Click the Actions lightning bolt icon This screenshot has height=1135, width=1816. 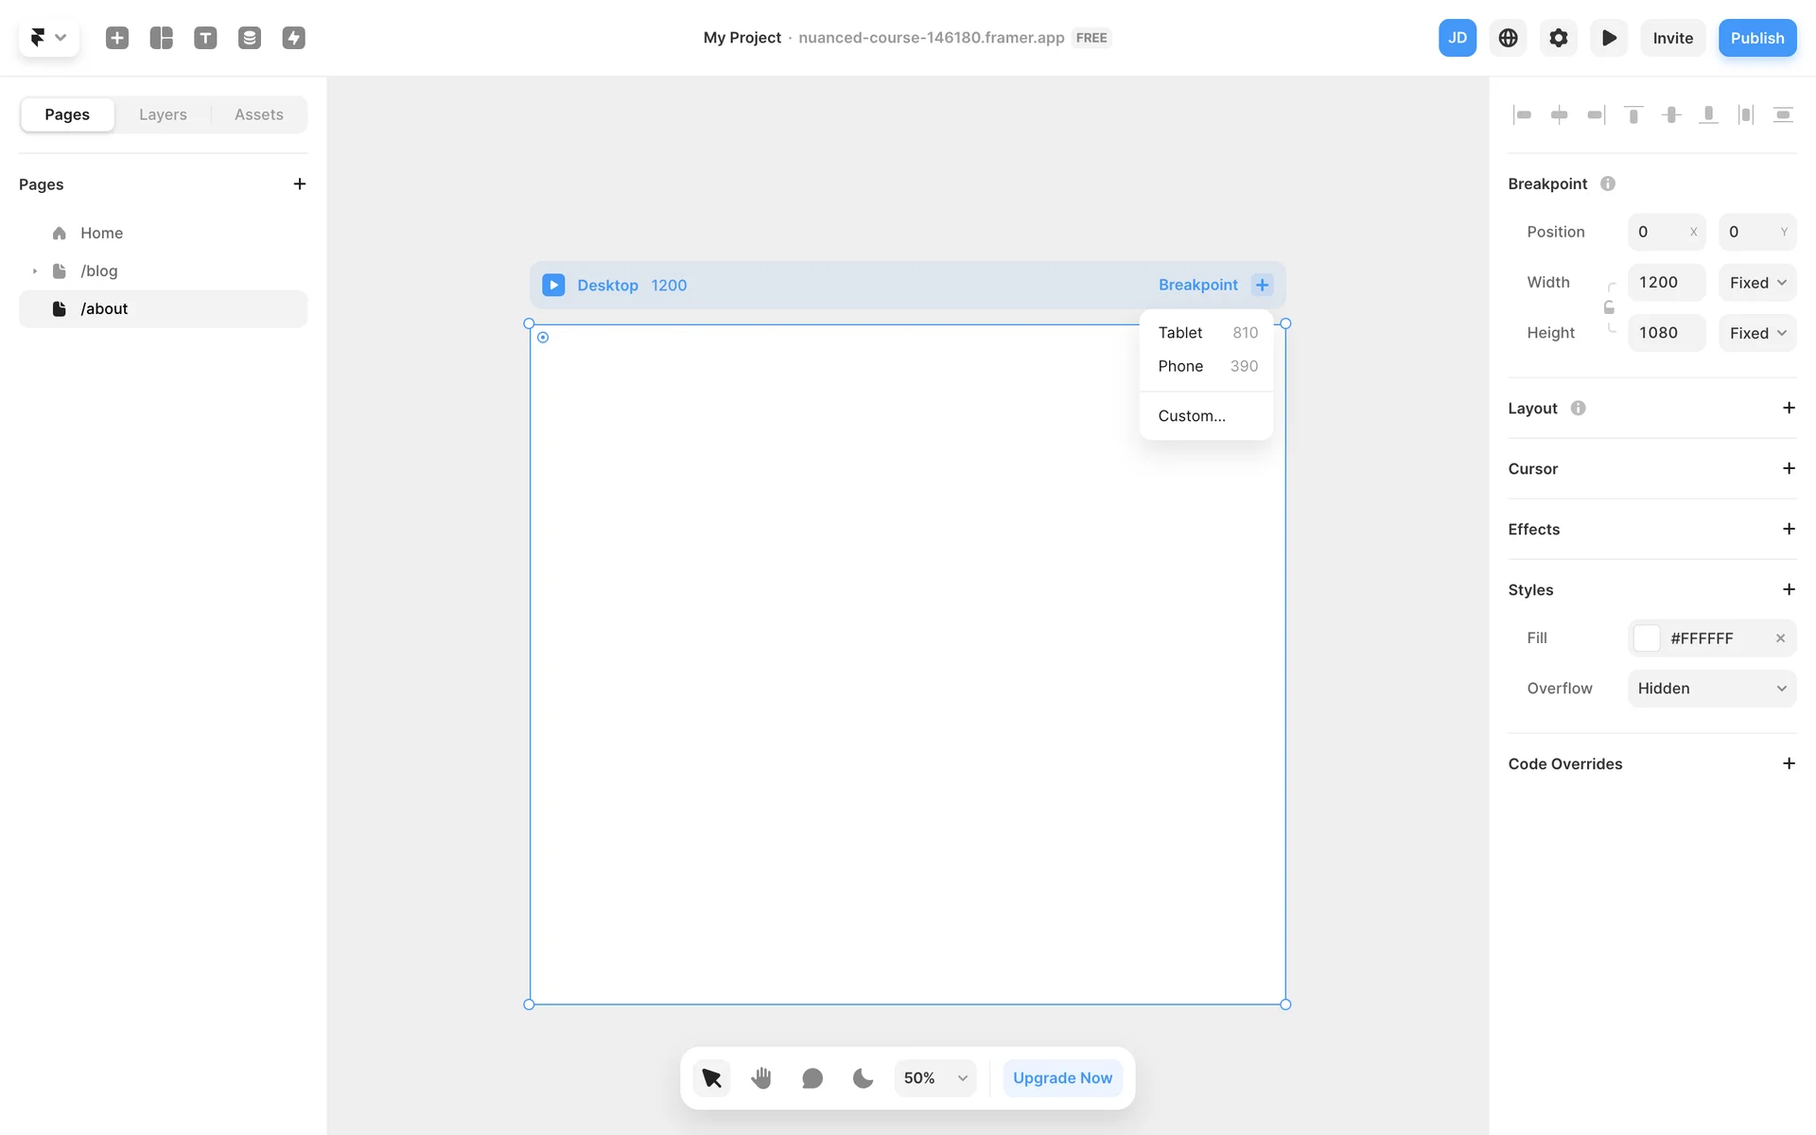point(293,38)
